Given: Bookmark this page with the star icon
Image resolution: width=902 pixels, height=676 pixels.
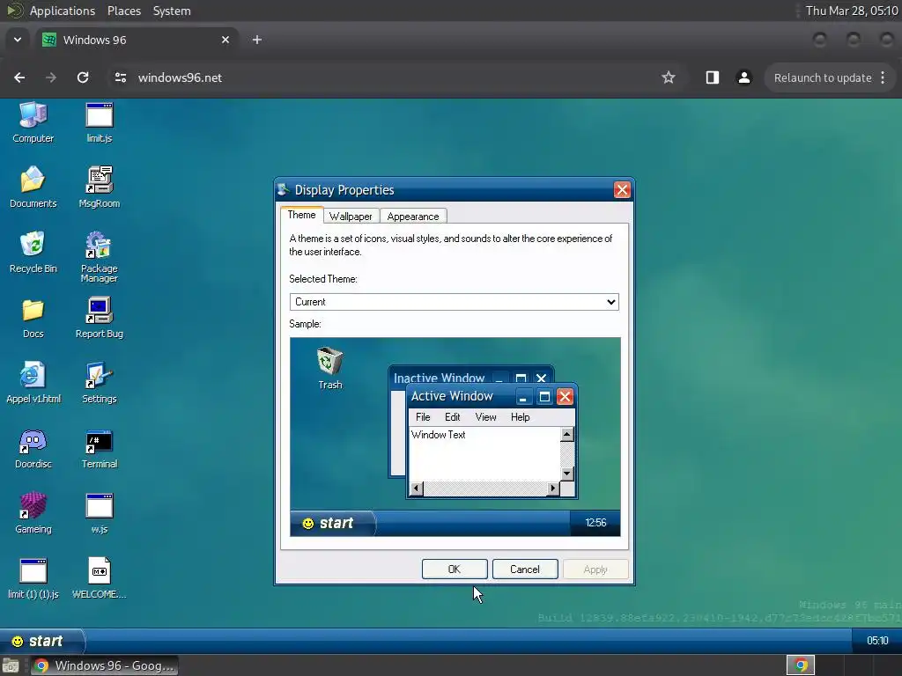Looking at the screenshot, I should tap(668, 77).
